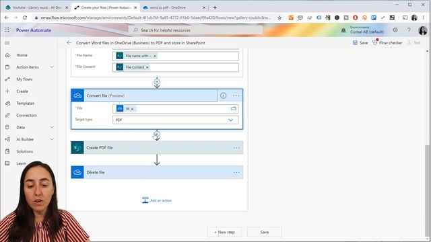The image size is (431, 242).
Task: Open the folder picker in File field
Action: pyautogui.click(x=234, y=109)
